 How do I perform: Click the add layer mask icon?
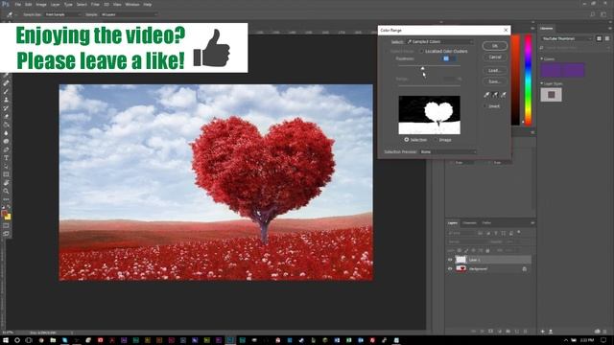tap(490, 332)
